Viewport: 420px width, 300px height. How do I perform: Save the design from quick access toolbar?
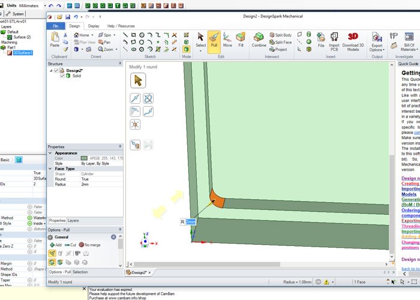[x=68, y=17]
